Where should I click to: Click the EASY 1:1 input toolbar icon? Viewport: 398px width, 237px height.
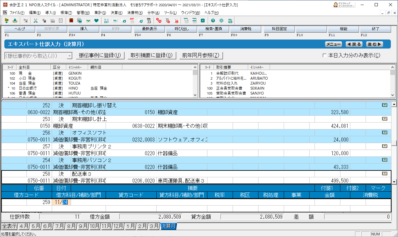107,21
